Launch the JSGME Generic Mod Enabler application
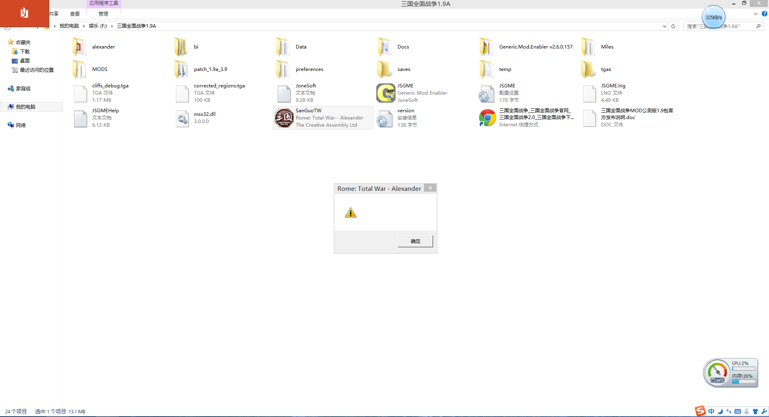This screenshot has width=769, height=417. [x=386, y=93]
